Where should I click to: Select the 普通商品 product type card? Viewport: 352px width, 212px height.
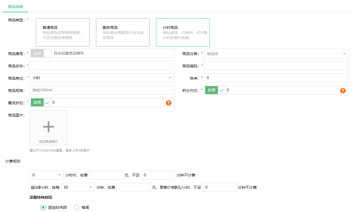point(62,32)
